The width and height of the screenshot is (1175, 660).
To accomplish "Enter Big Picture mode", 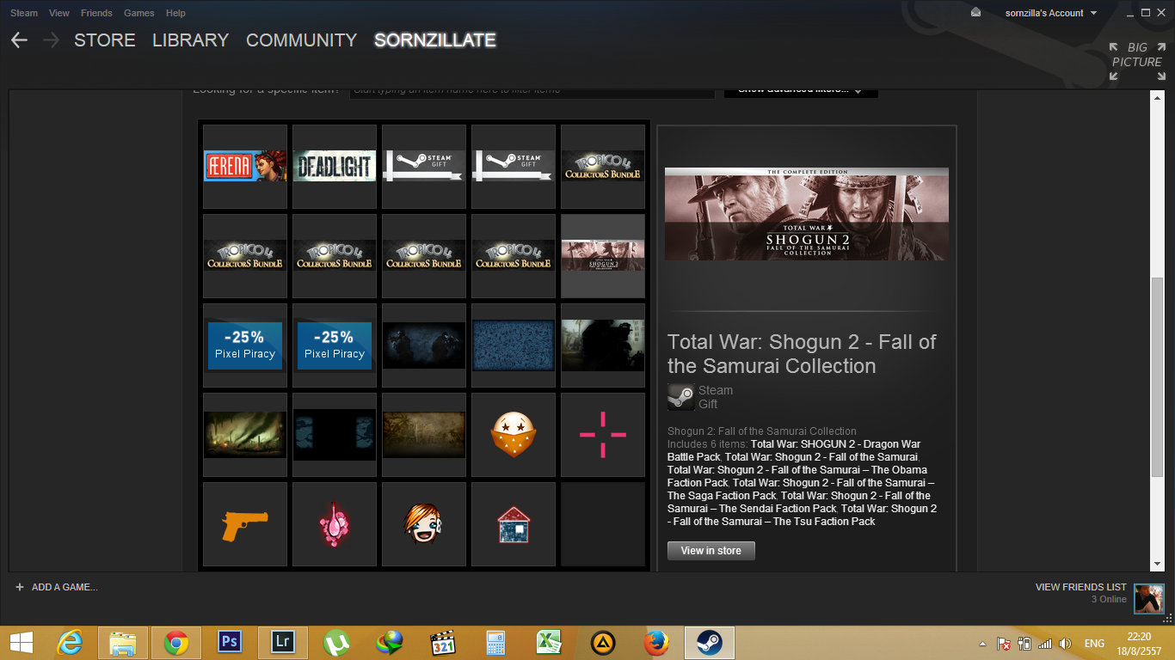I will [x=1136, y=61].
